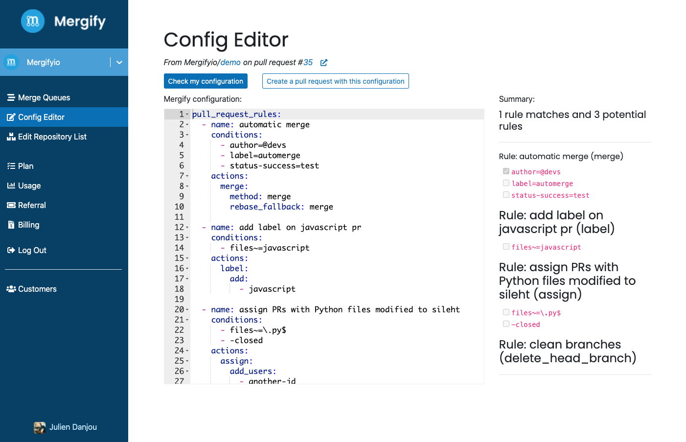Click the Merge Queues list icon
Screen dimensions: 686x442
click(x=11, y=97)
